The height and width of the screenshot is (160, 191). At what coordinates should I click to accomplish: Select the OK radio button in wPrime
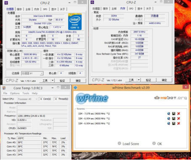click(154, 143)
